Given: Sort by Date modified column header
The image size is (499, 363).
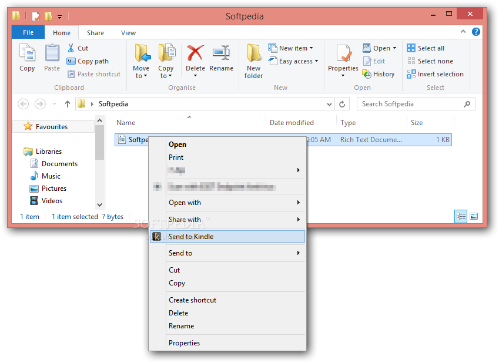Looking at the screenshot, I should click(x=301, y=123).
